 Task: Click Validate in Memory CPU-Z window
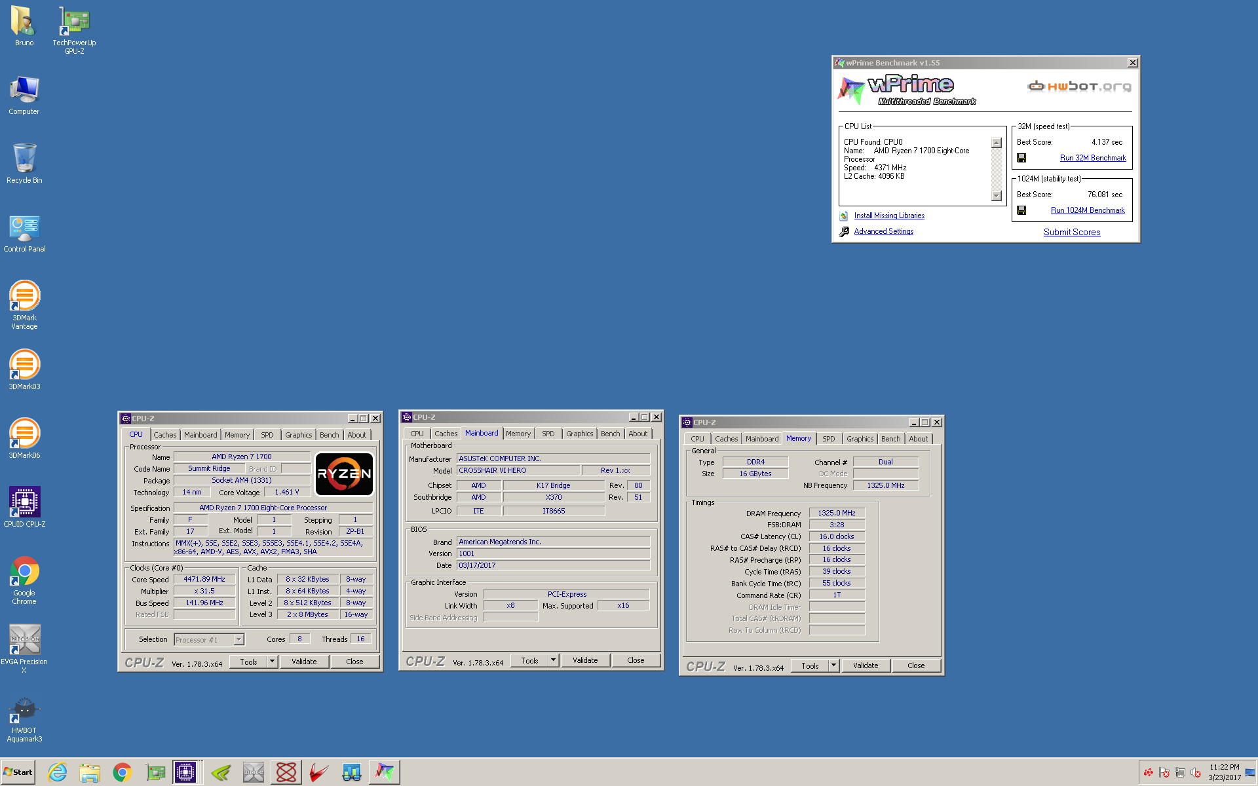[x=866, y=665]
